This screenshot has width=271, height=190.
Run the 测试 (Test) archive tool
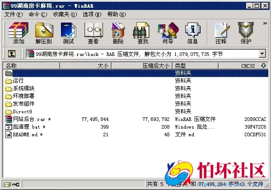pyautogui.click(x=69, y=33)
